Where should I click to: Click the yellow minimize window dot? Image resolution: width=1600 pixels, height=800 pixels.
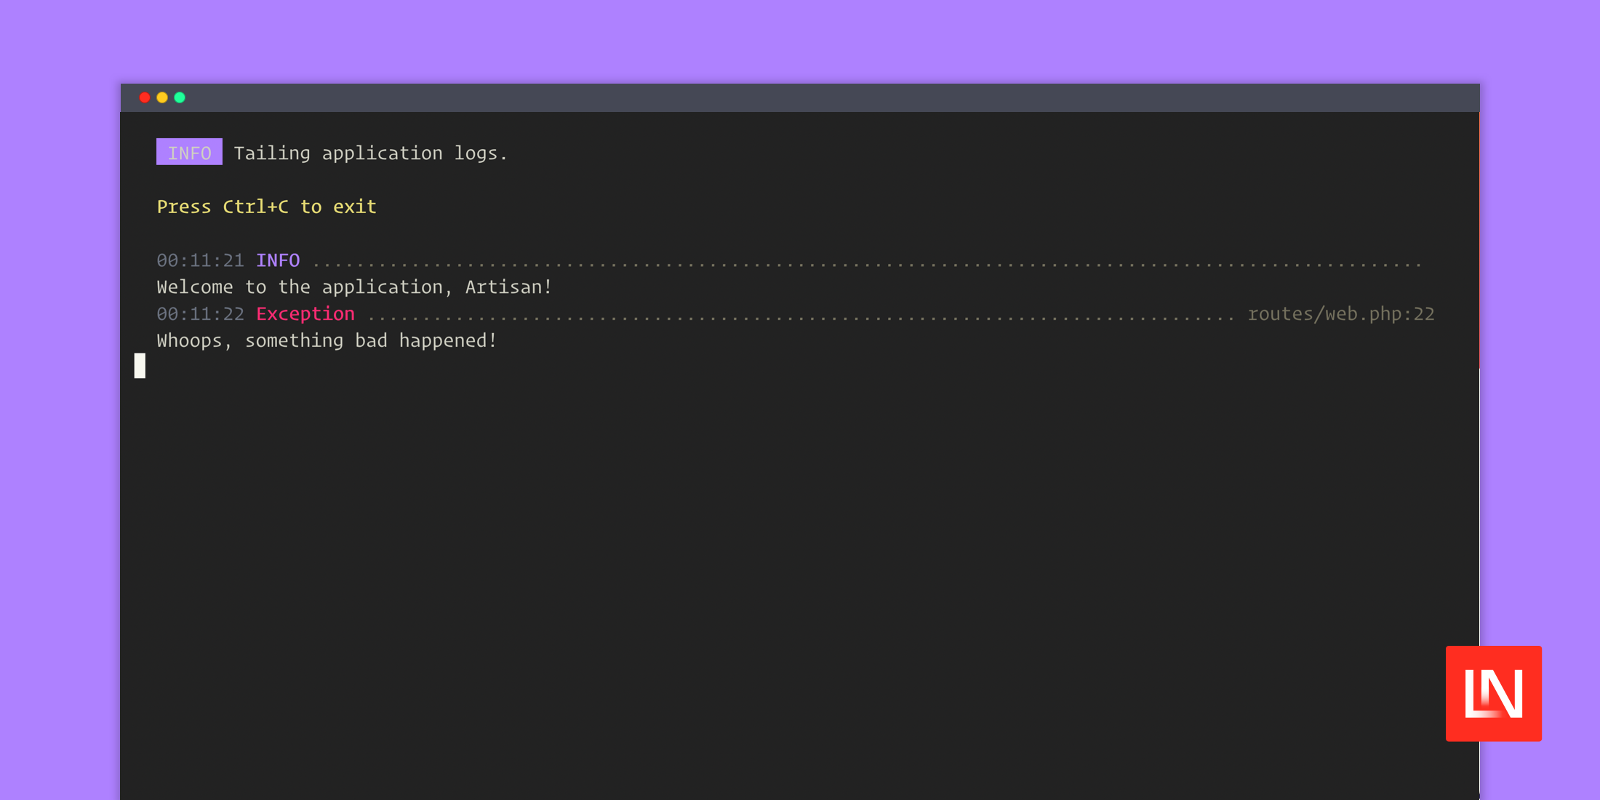pos(162,97)
